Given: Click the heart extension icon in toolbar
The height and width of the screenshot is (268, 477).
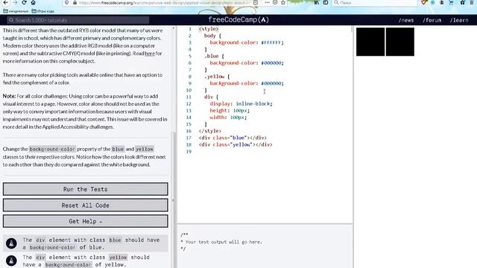Looking at the screenshot, I should (424, 2).
